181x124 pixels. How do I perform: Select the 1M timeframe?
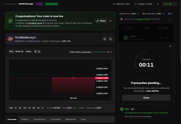[38, 108]
